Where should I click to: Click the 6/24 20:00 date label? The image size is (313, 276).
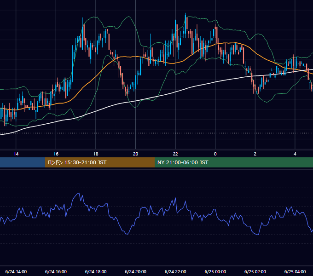click(x=135, y=271)
